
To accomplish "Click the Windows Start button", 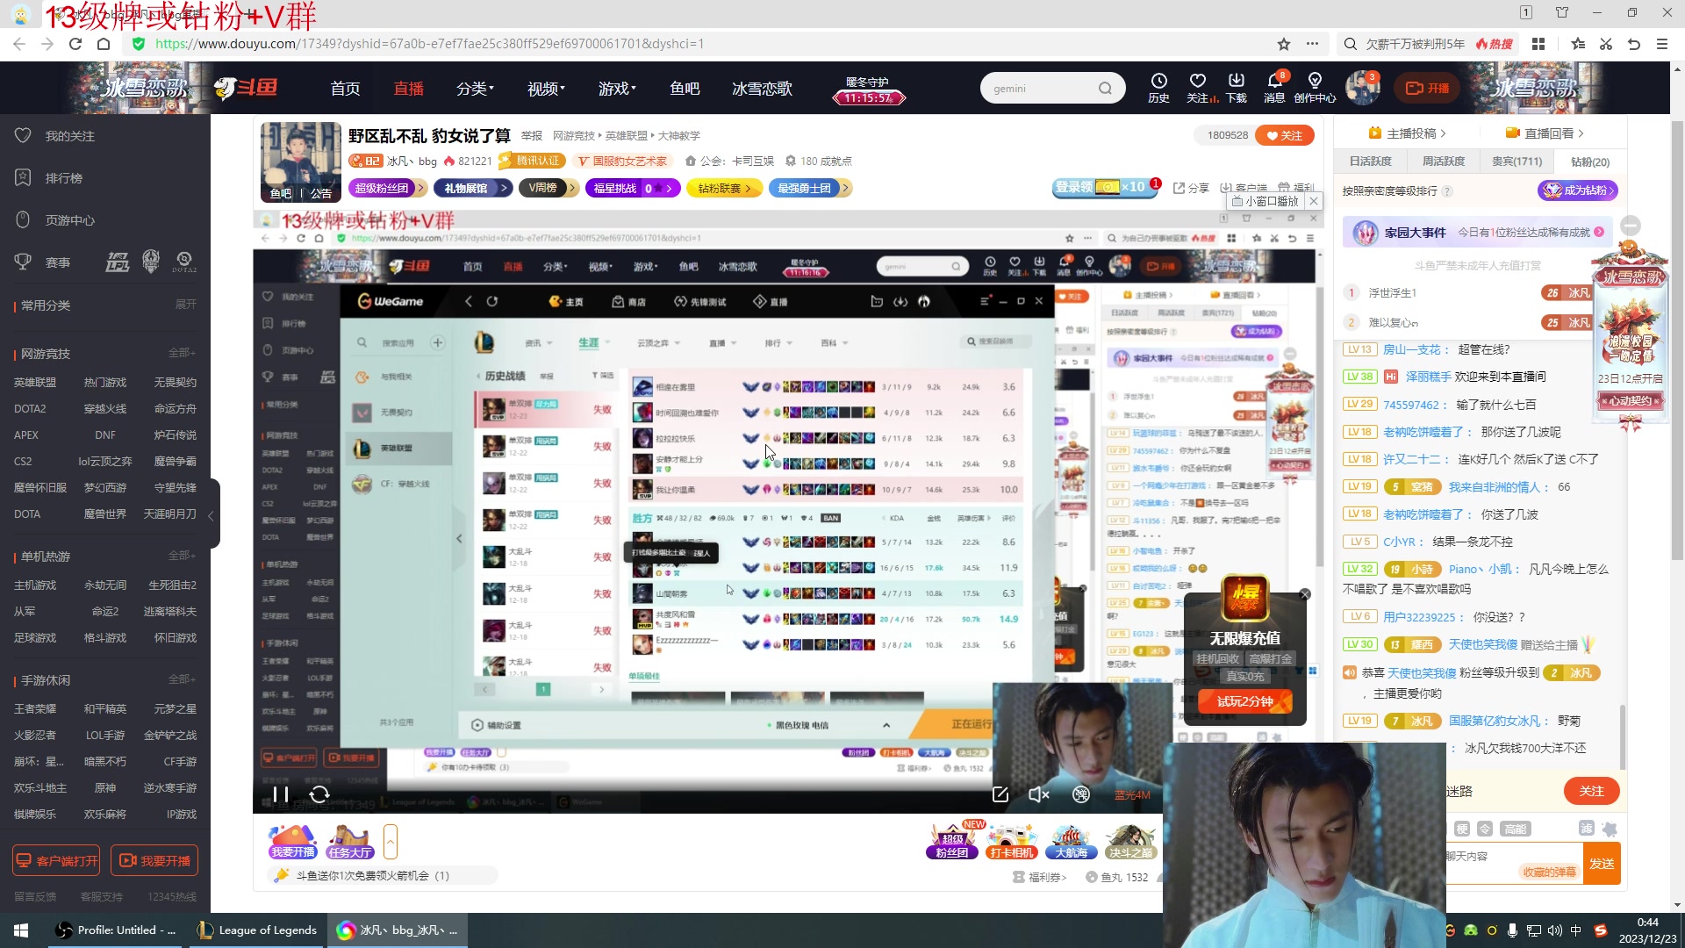I will click(21, 930).
